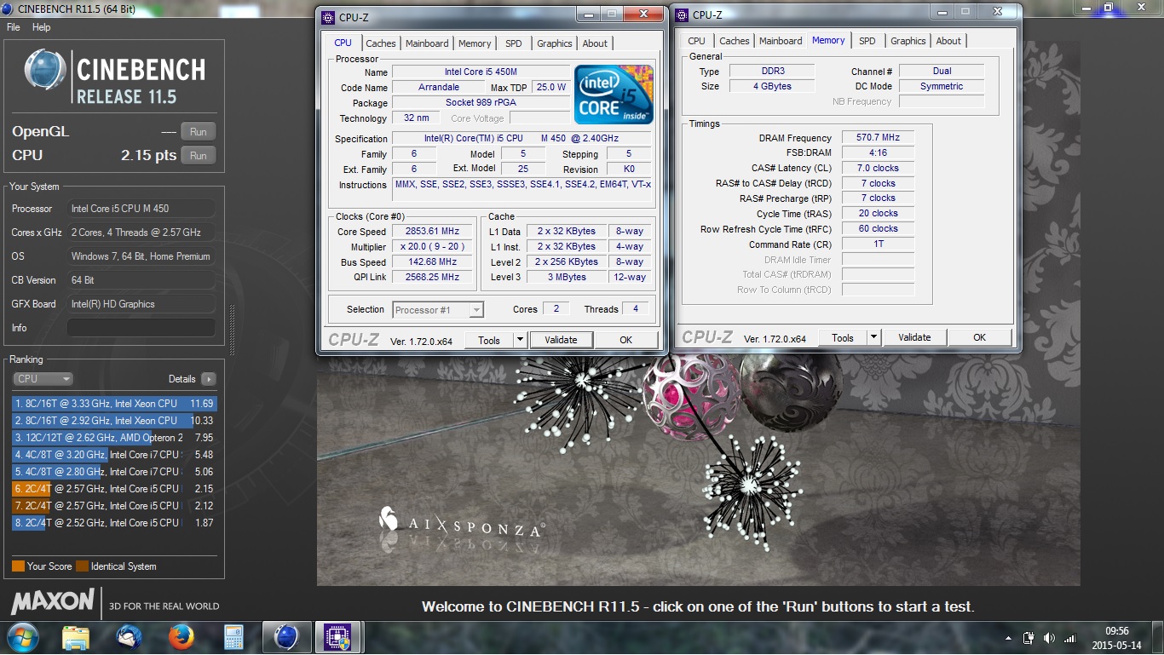This screenshot has height=655, width=1164.
Task: Switch to Cinebench via its taskbar icon
Action: click(286, 637)
